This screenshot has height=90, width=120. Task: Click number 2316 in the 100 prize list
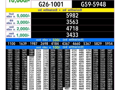(38, 50)
